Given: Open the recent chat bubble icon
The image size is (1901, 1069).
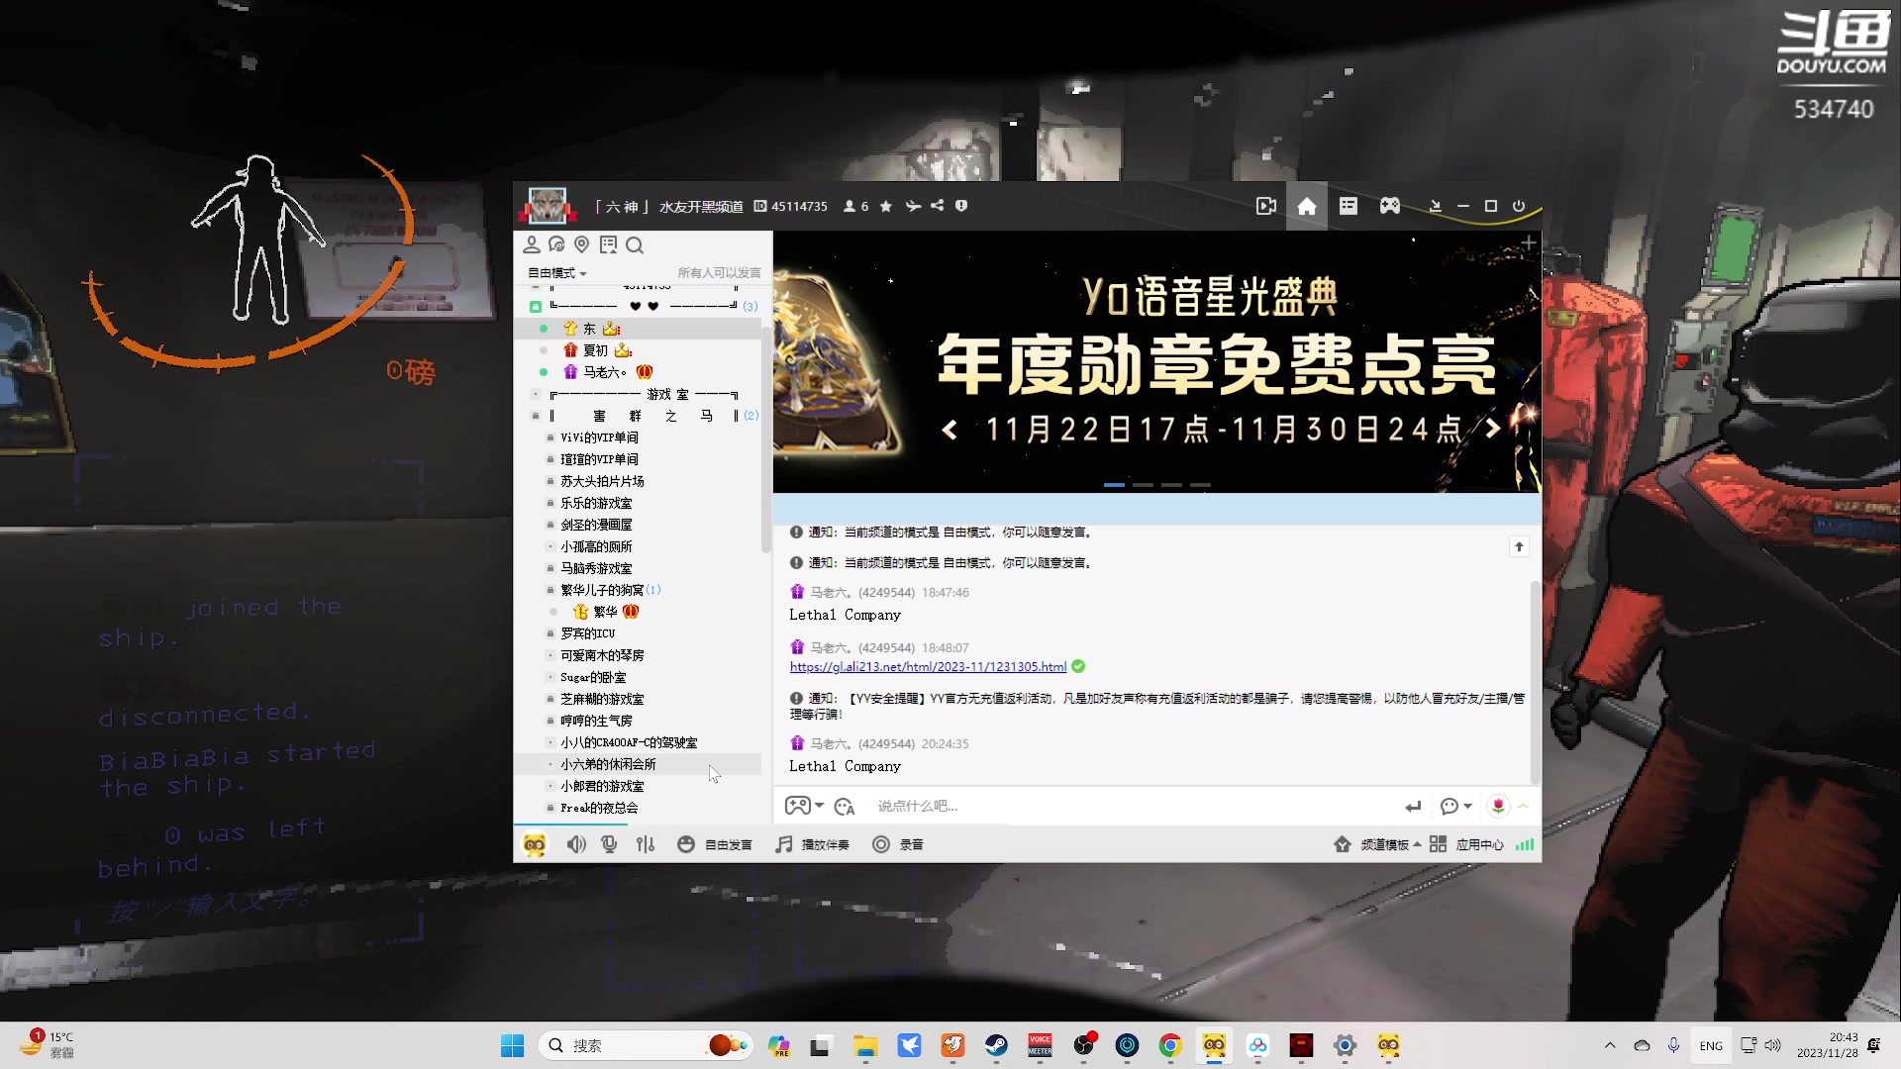Looking at the screenshot, I should (556, 244).
